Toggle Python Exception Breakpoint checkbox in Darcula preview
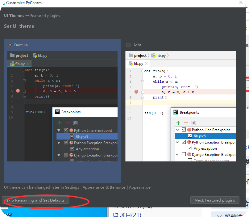 click(x=66, y=143)
